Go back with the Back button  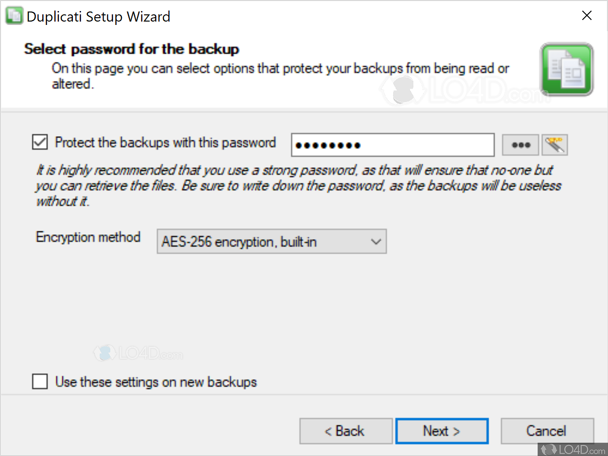click(x=346, y=431)
